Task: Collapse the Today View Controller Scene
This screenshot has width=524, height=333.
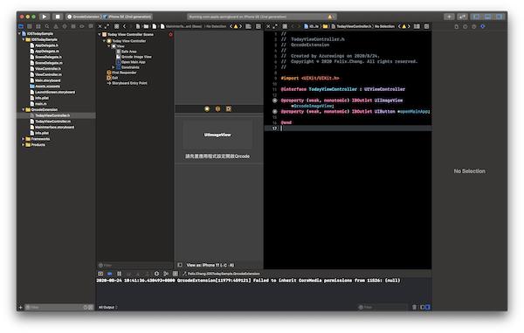Action: 100,34
